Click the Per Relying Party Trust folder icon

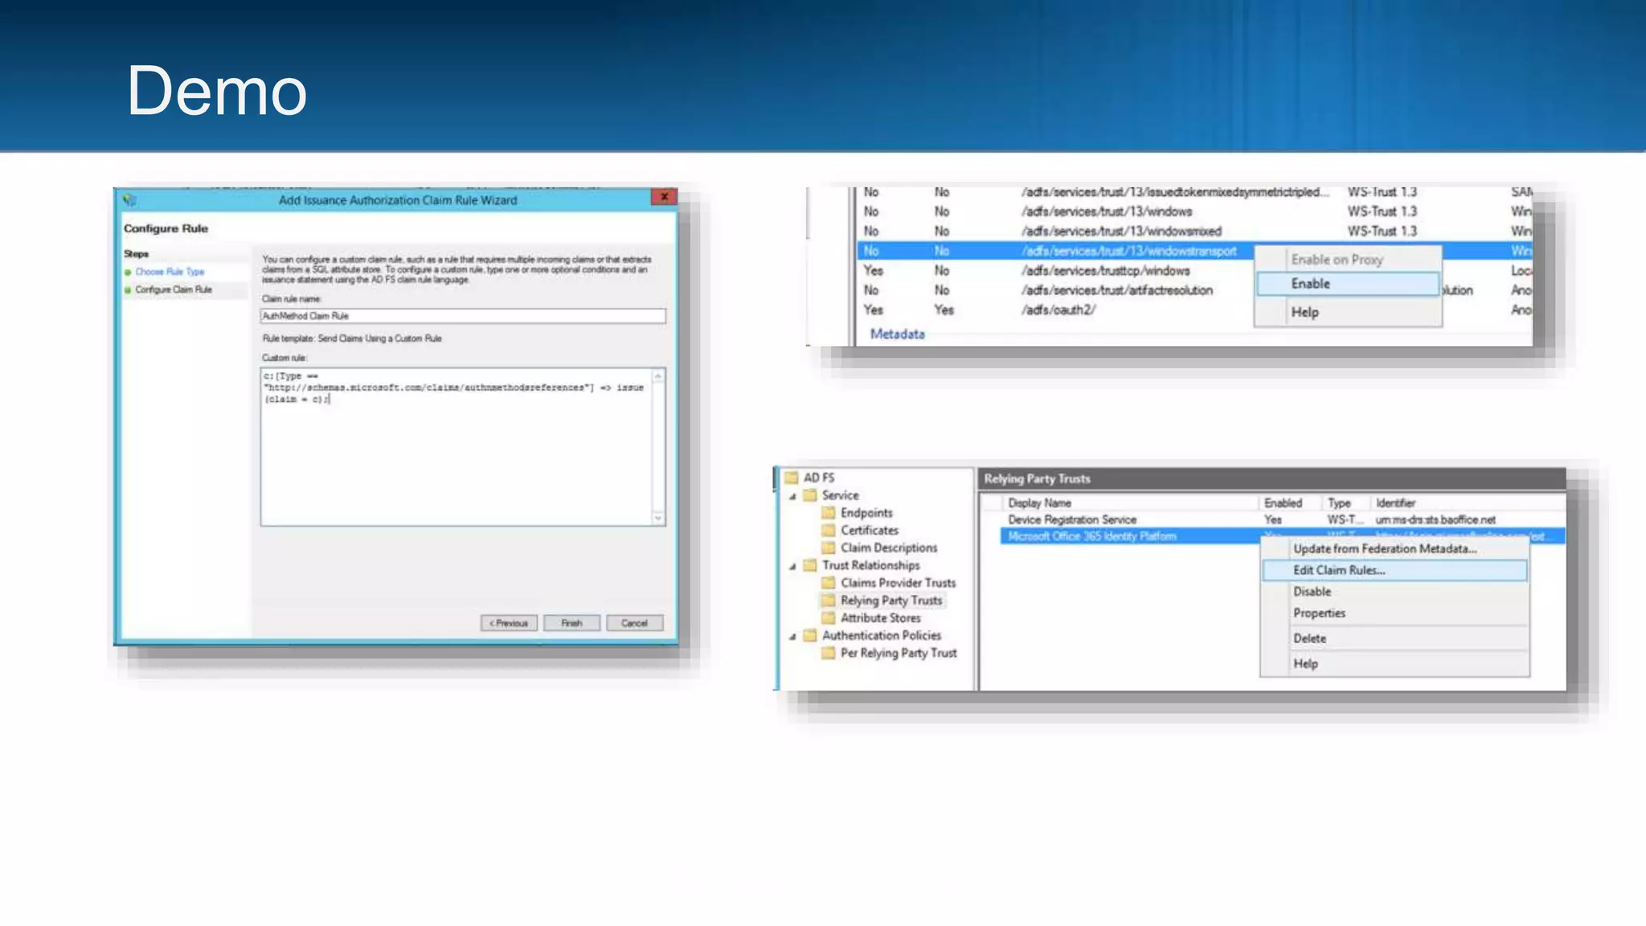(x=828, y=654)
